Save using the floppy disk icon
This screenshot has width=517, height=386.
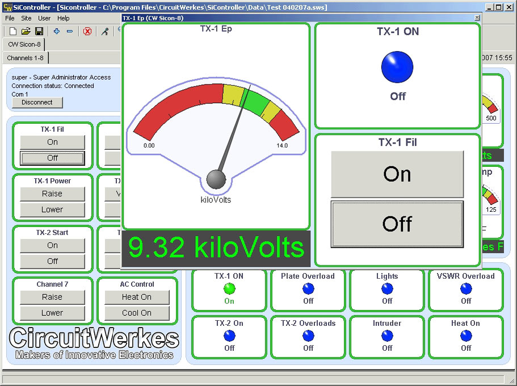pyautogui.click(x=39, y=31)
